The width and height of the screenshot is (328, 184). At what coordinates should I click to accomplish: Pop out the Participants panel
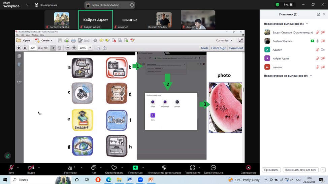318,14
